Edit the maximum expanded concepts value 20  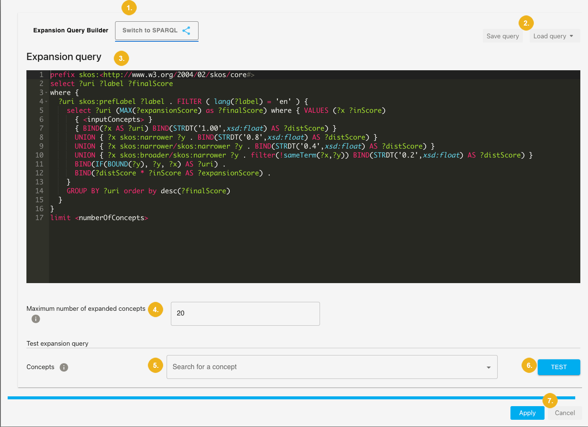pos(245,313)
